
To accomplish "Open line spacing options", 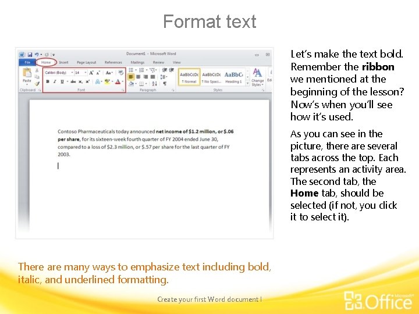I will tap(164, 77).
